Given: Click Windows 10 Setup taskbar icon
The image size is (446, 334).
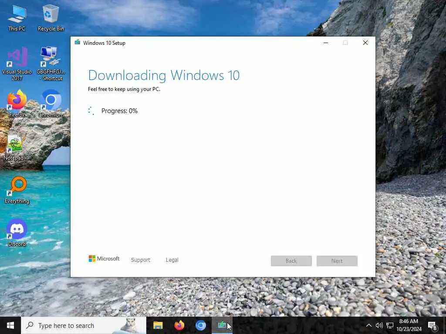Looking at the screenshot, I should point(222,325).
